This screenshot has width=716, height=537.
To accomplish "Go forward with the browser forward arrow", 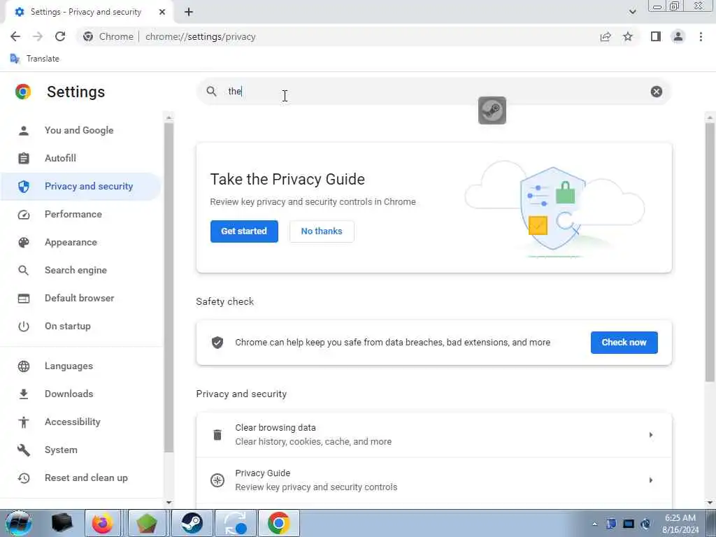I will [x=38, y=36].
